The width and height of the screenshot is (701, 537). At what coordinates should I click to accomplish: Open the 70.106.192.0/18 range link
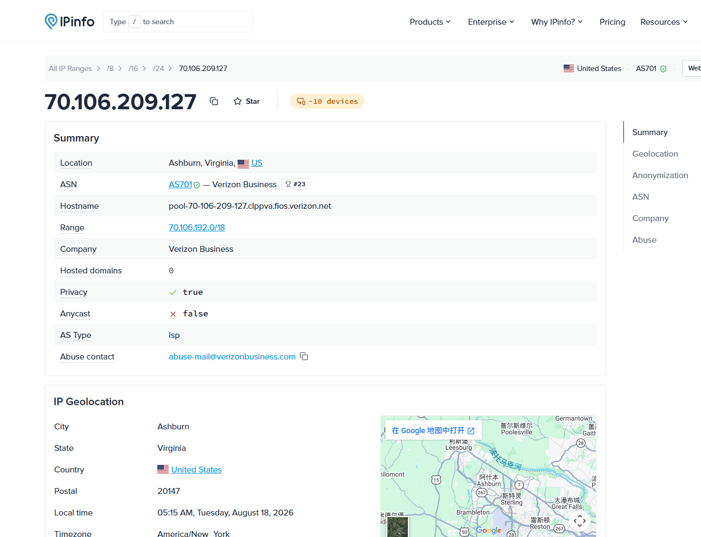(x=197, y=228)
